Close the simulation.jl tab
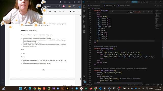The image size is (163, 91). (115, 6)
